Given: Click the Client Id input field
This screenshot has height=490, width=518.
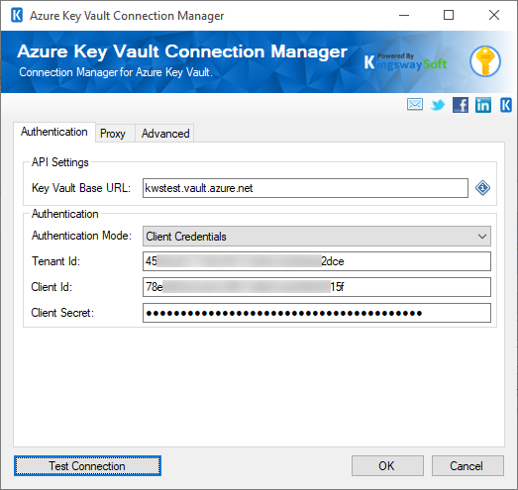Looking at the screenshot, I should (317, 287).
